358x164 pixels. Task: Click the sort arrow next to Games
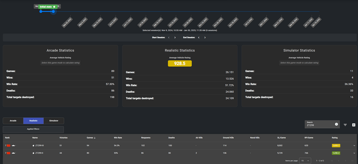point(95,138)
